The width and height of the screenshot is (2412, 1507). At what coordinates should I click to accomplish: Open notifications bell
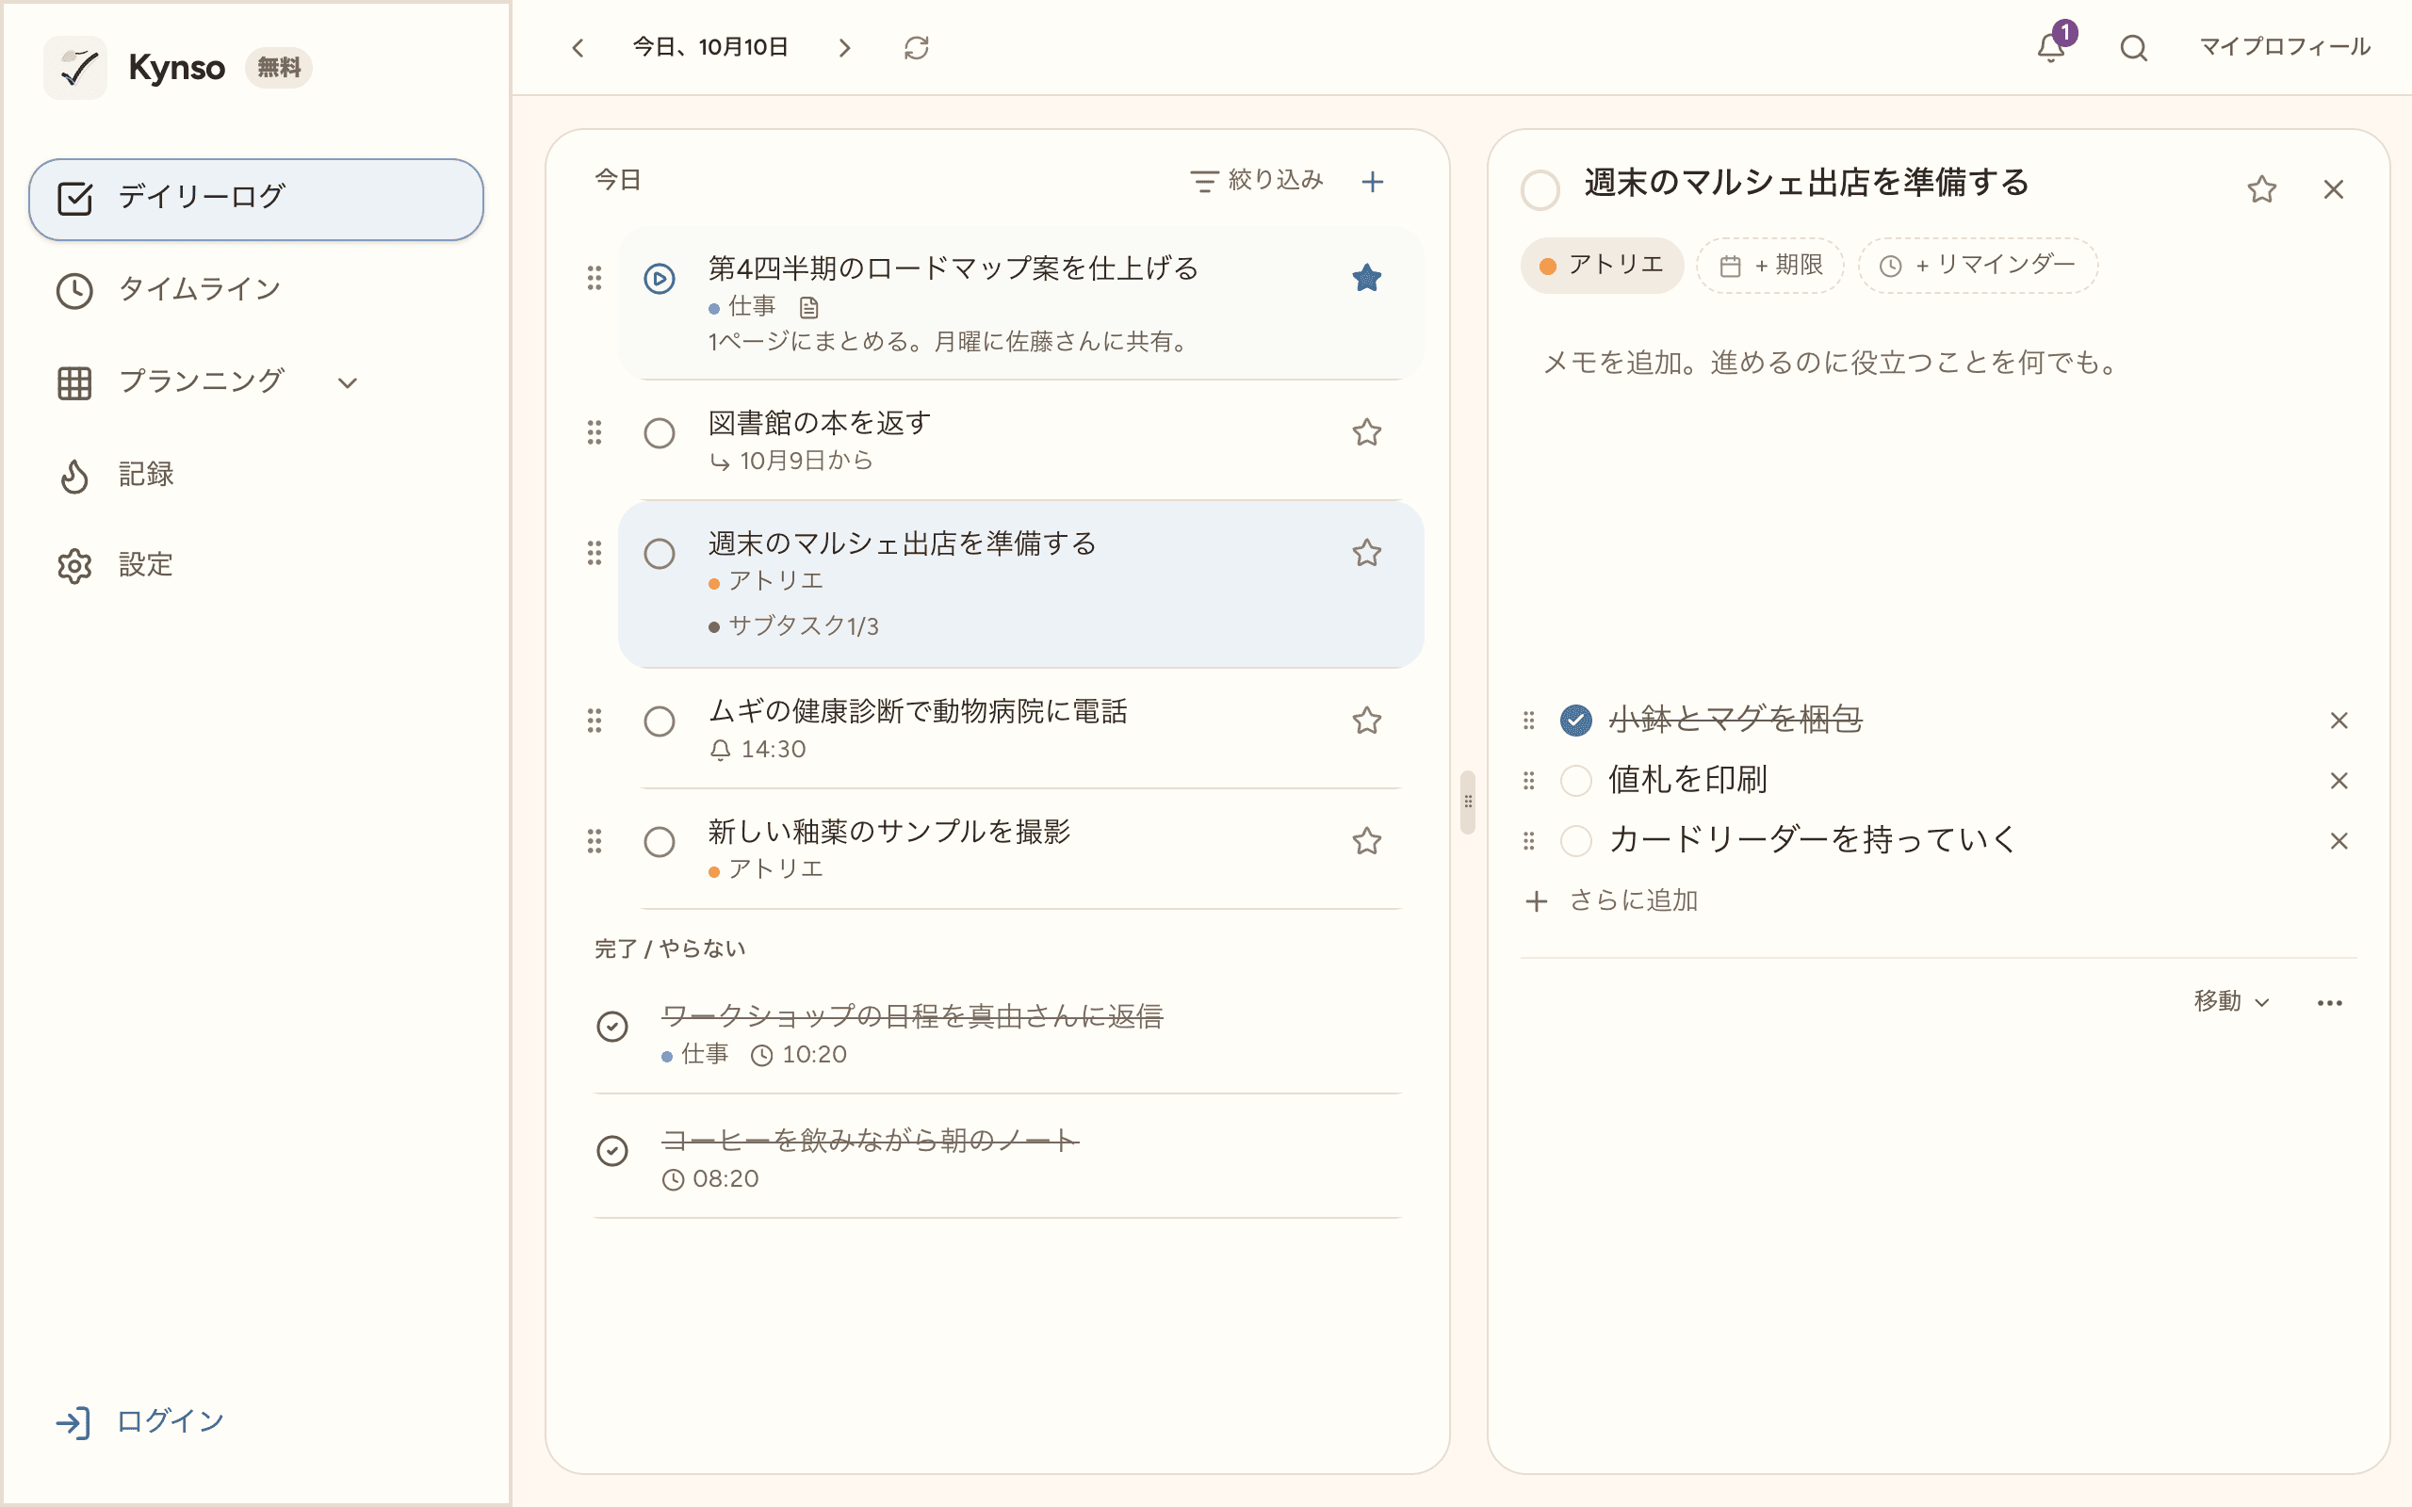point(2050,48)
